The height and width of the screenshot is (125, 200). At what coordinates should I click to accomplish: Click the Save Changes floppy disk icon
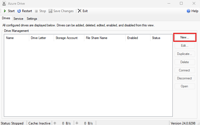pyautogui.click(x=50, y=11)
